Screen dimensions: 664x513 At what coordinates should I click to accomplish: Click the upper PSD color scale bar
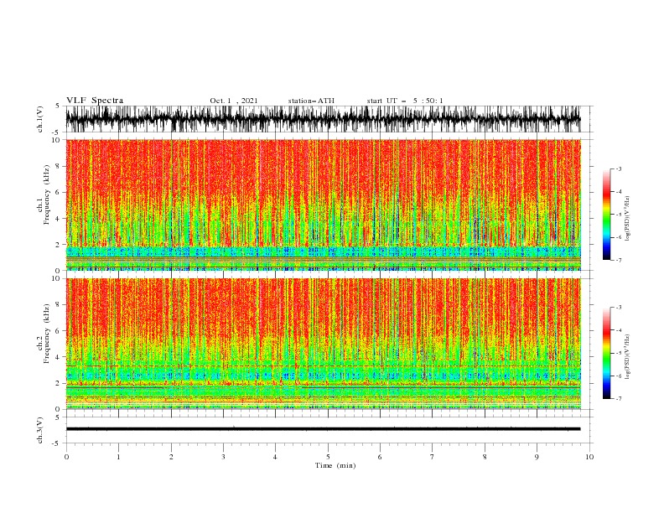point(607,214)
